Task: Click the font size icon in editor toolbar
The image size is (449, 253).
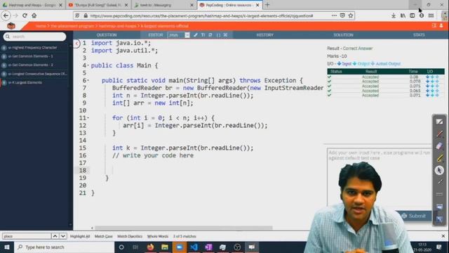Action: (203, 35)
